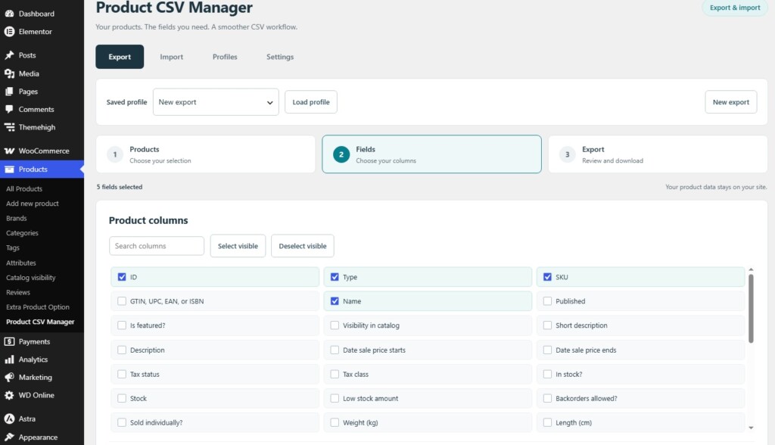Click the Media icon in sidebar

[9, 73]
